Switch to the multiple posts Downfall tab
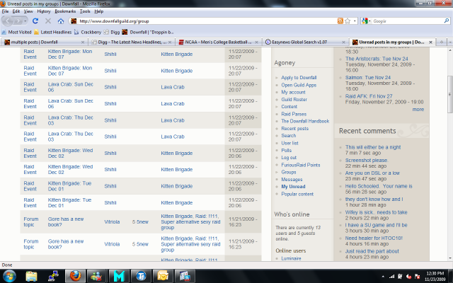The width and height of the screenshot is (453, 283). (x=44, y=42)
